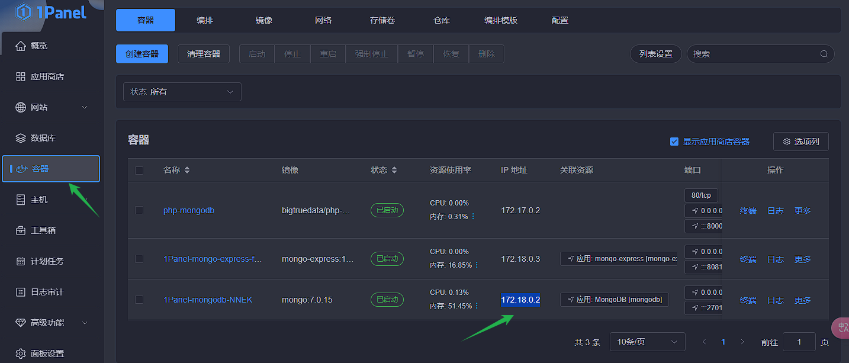Open the 状态 所有 filter dropdown
This screenshot has width=849, height=363.
click(182, 92)
